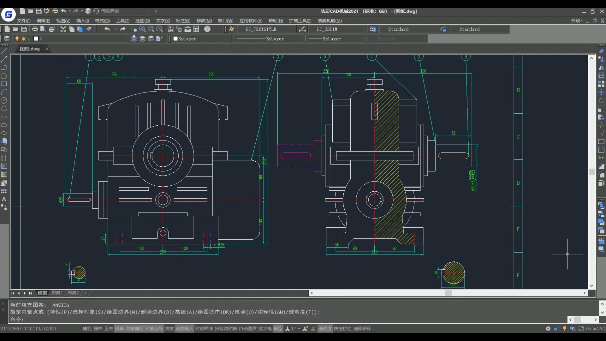Click the 透明度 transparency status button

325,329
